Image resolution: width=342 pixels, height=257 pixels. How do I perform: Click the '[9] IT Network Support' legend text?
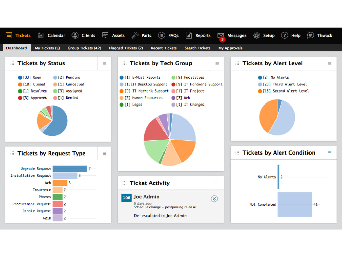[147, 91]
